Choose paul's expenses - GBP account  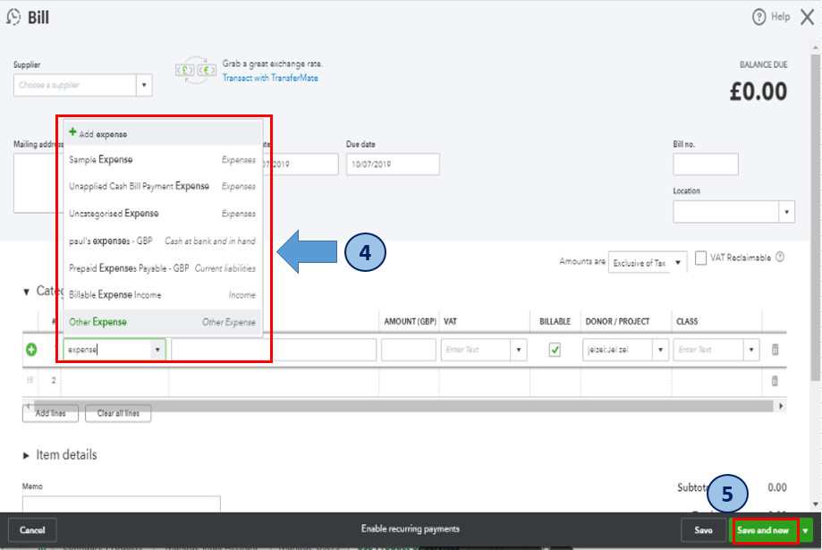(x=163, y=241)
